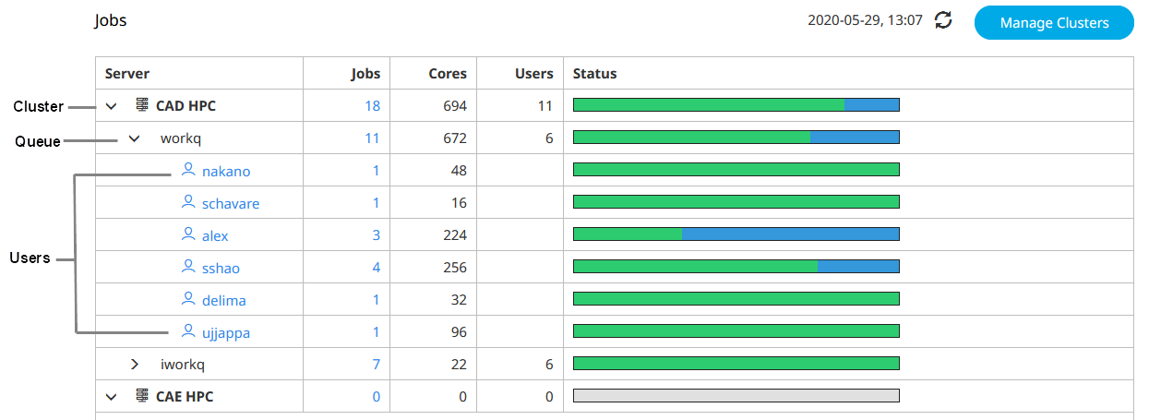Click the user icon beside alex
The height and width of the screenshot is (420, 1149).
point(188,234)
